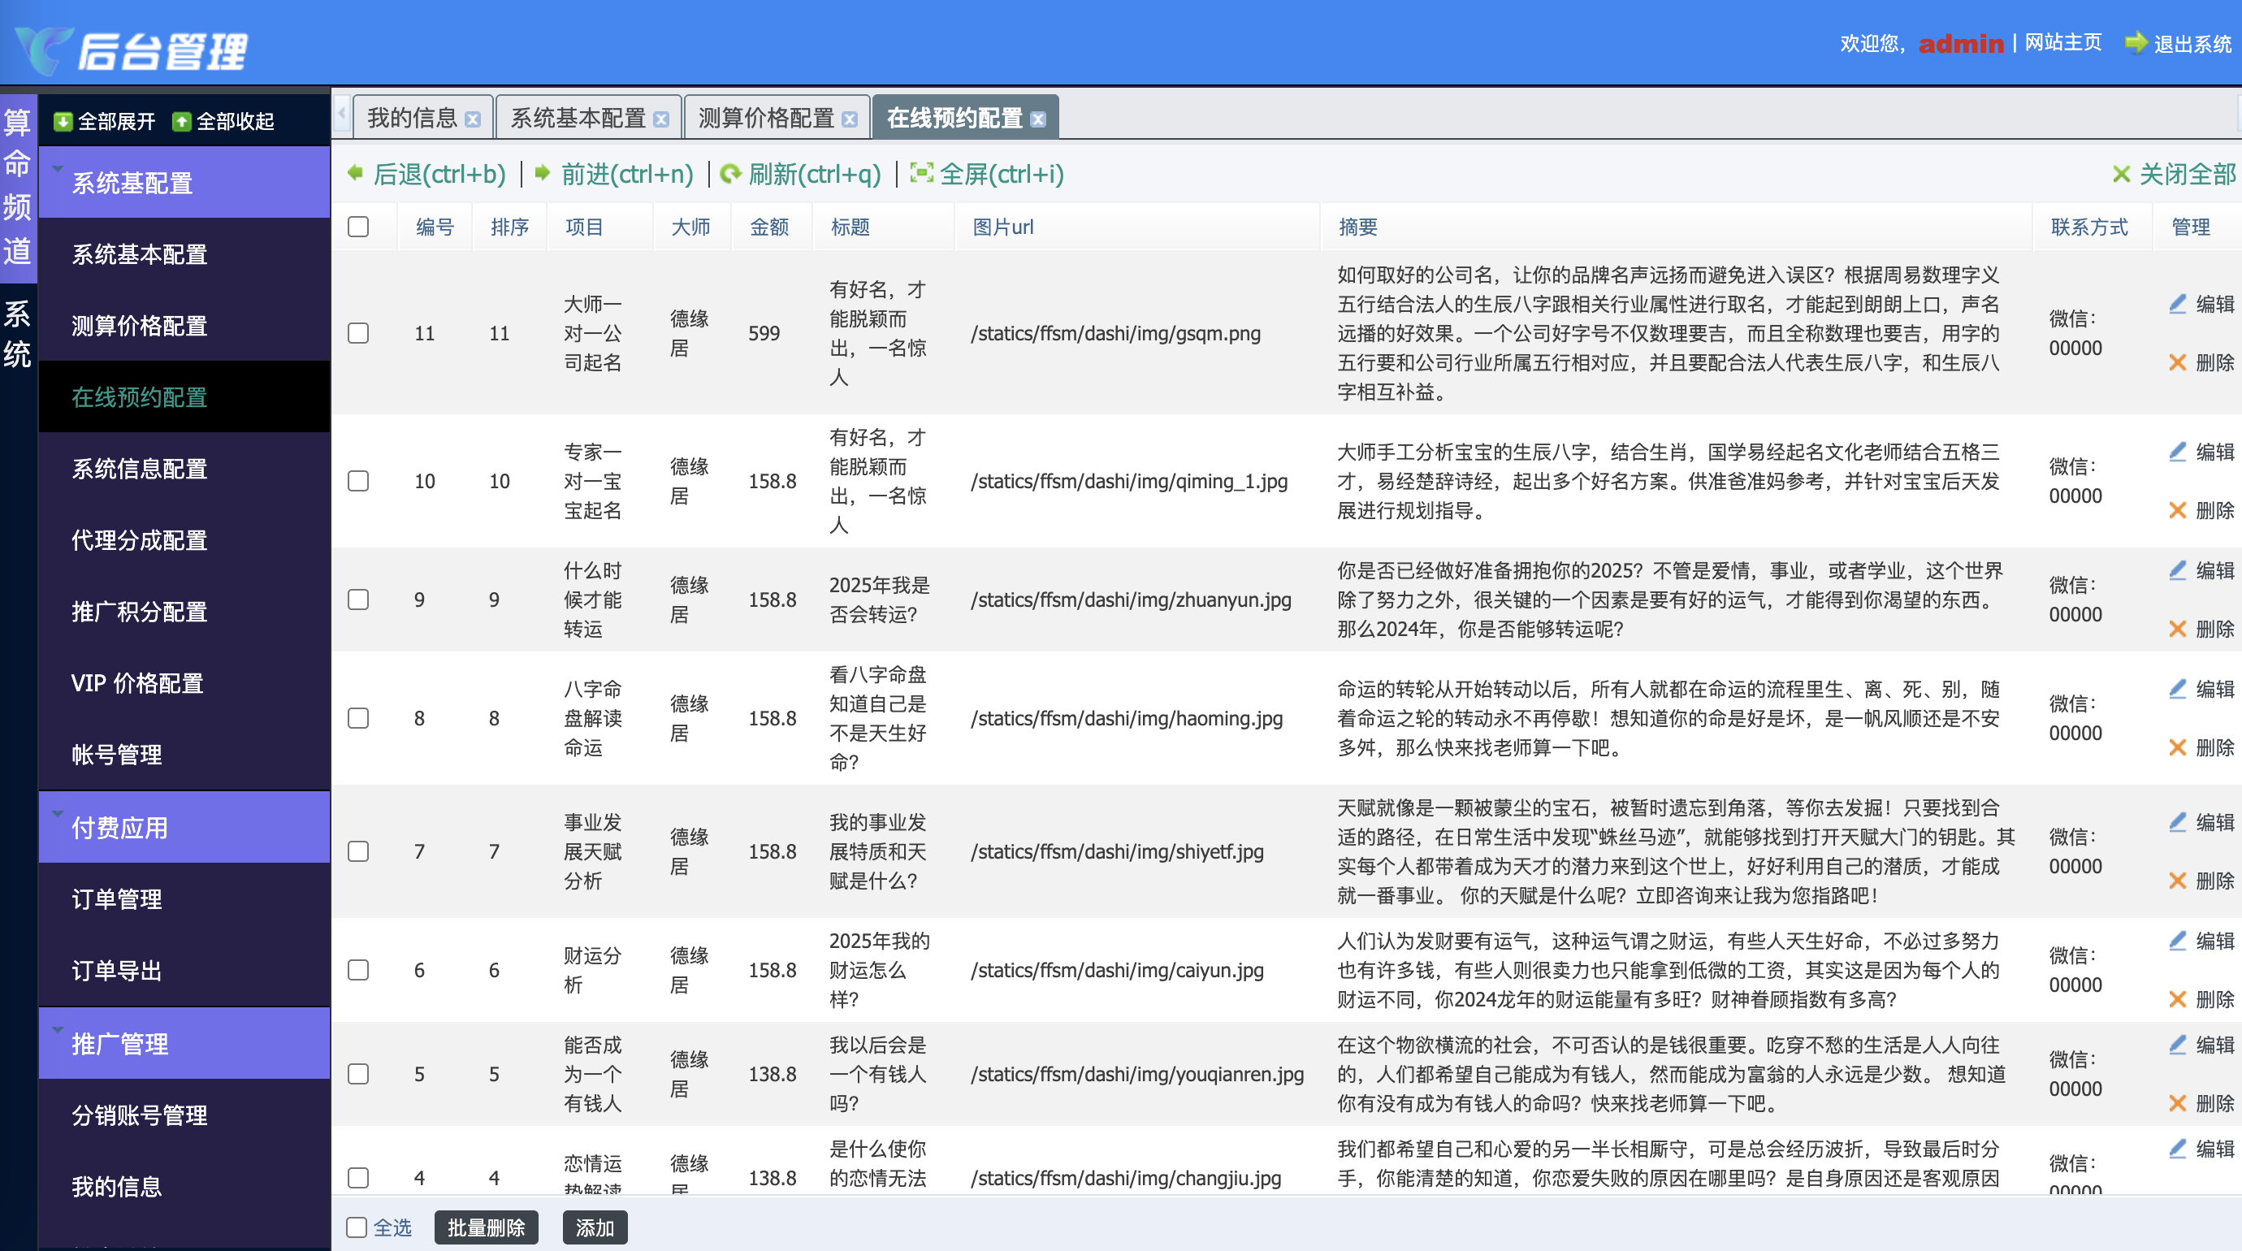Open 订单管理 in the sidebar menu

117,898
